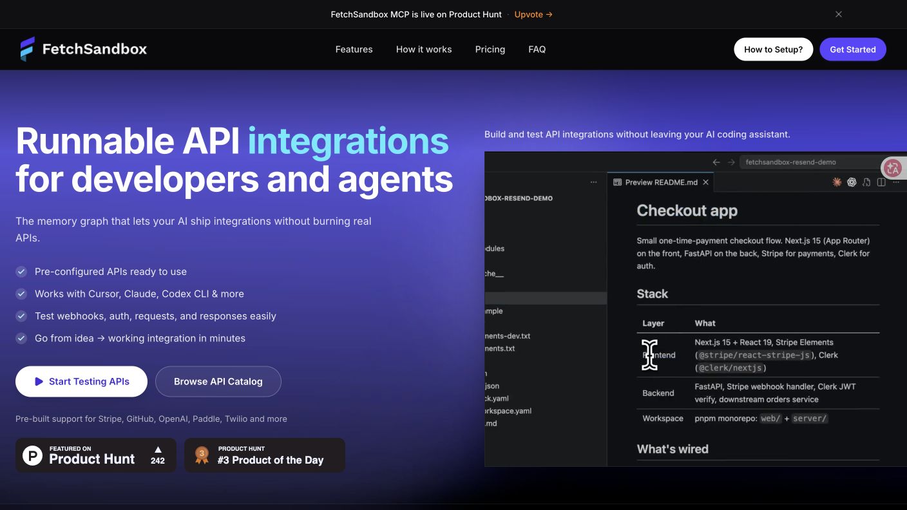Click the OpenAI icon in editor toolbar
The width and height of the screenshot is (907, 510).
tap(852, 182)
